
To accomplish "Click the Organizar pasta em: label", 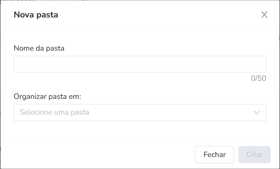I will tap(47, 96).
